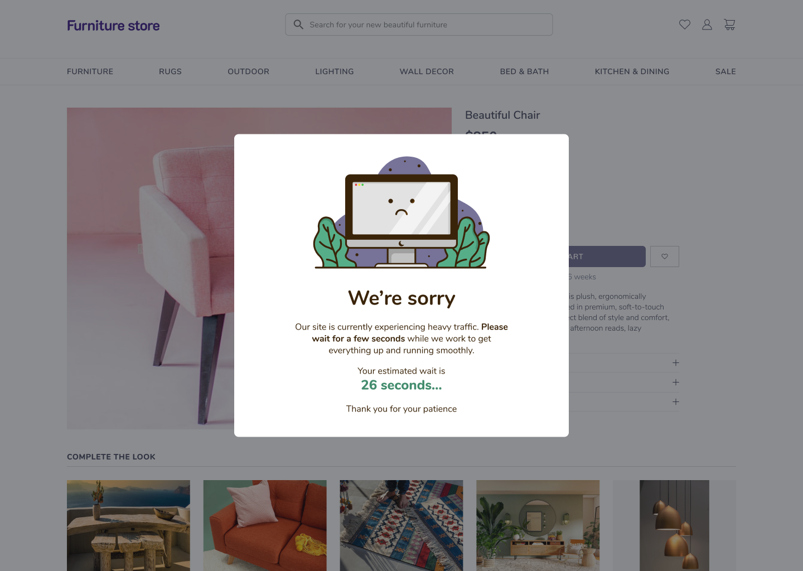This screenshot has width=803, height=571.
Task: Open the copper pendant lamps thumbnail
Action: 674,525
